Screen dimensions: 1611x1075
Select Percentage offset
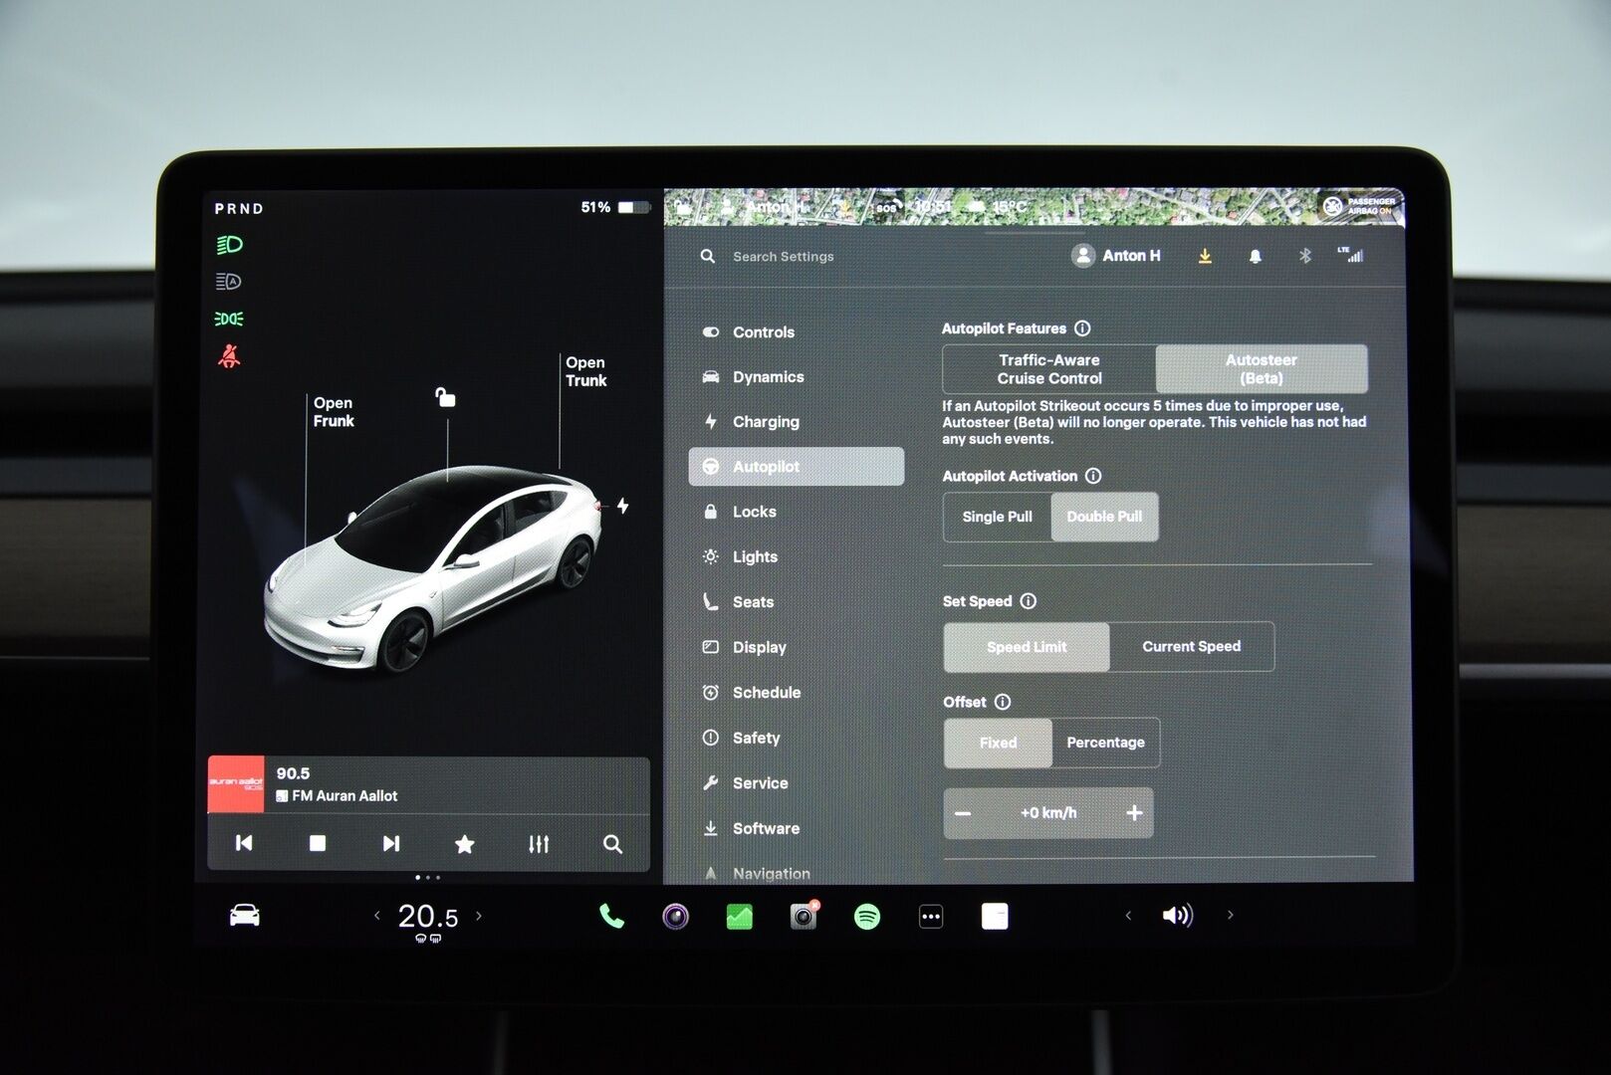(x=1105, y=743)
